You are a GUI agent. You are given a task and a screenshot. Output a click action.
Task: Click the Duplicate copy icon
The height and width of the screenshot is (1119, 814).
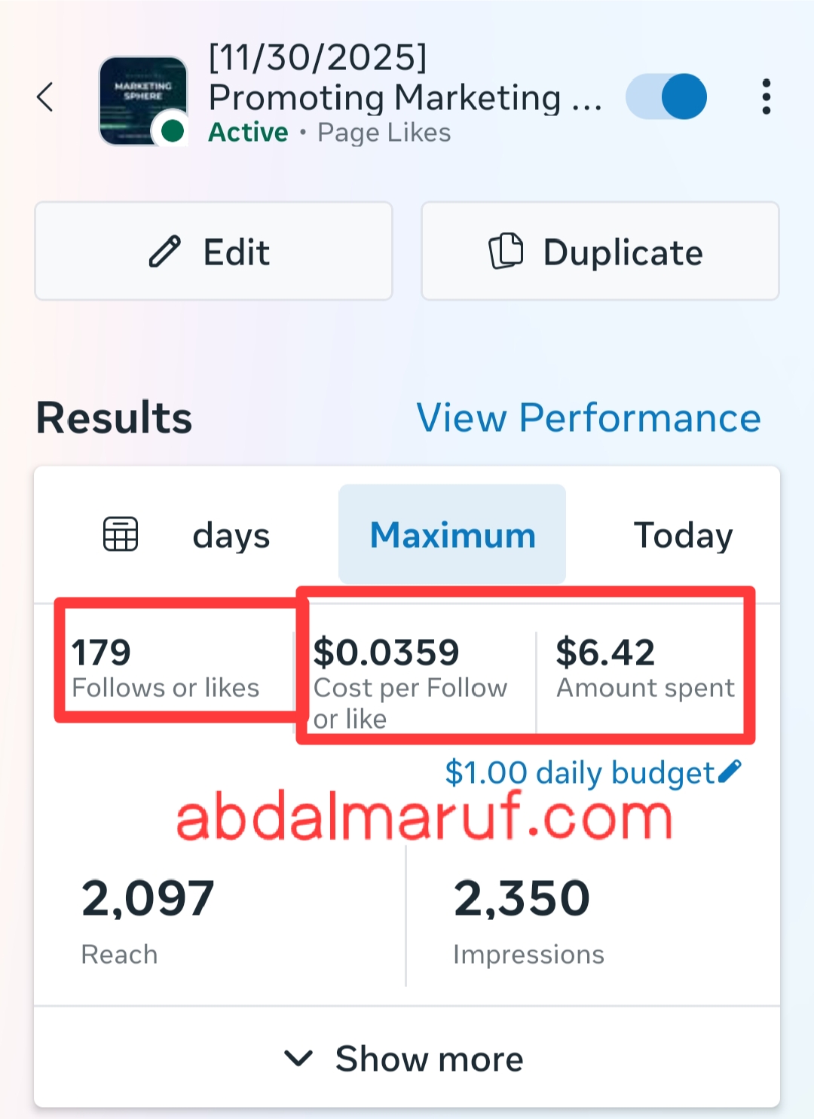(x=506, y=252)
